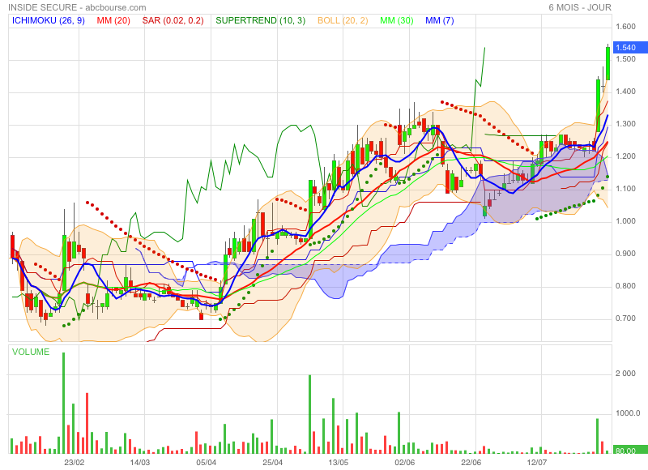The image size is (648, 470).
Task: Click the 23/02 date axis label
Action: pos(75,462)
